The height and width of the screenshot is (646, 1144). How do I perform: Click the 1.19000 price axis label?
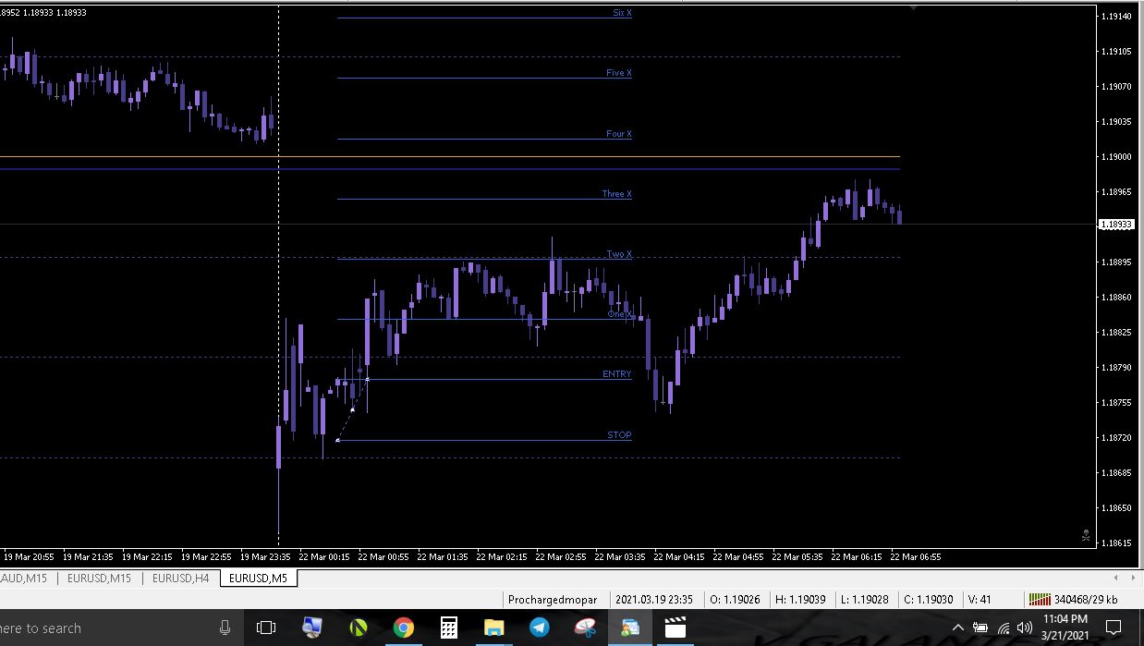[x=1116, y=157]
